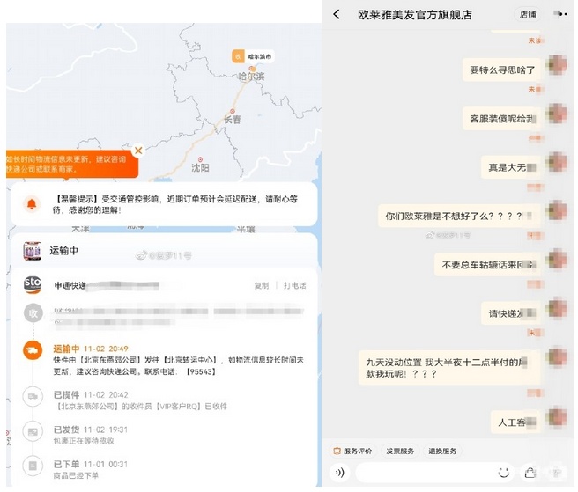Tap the message 真是大无

(512, 167)
